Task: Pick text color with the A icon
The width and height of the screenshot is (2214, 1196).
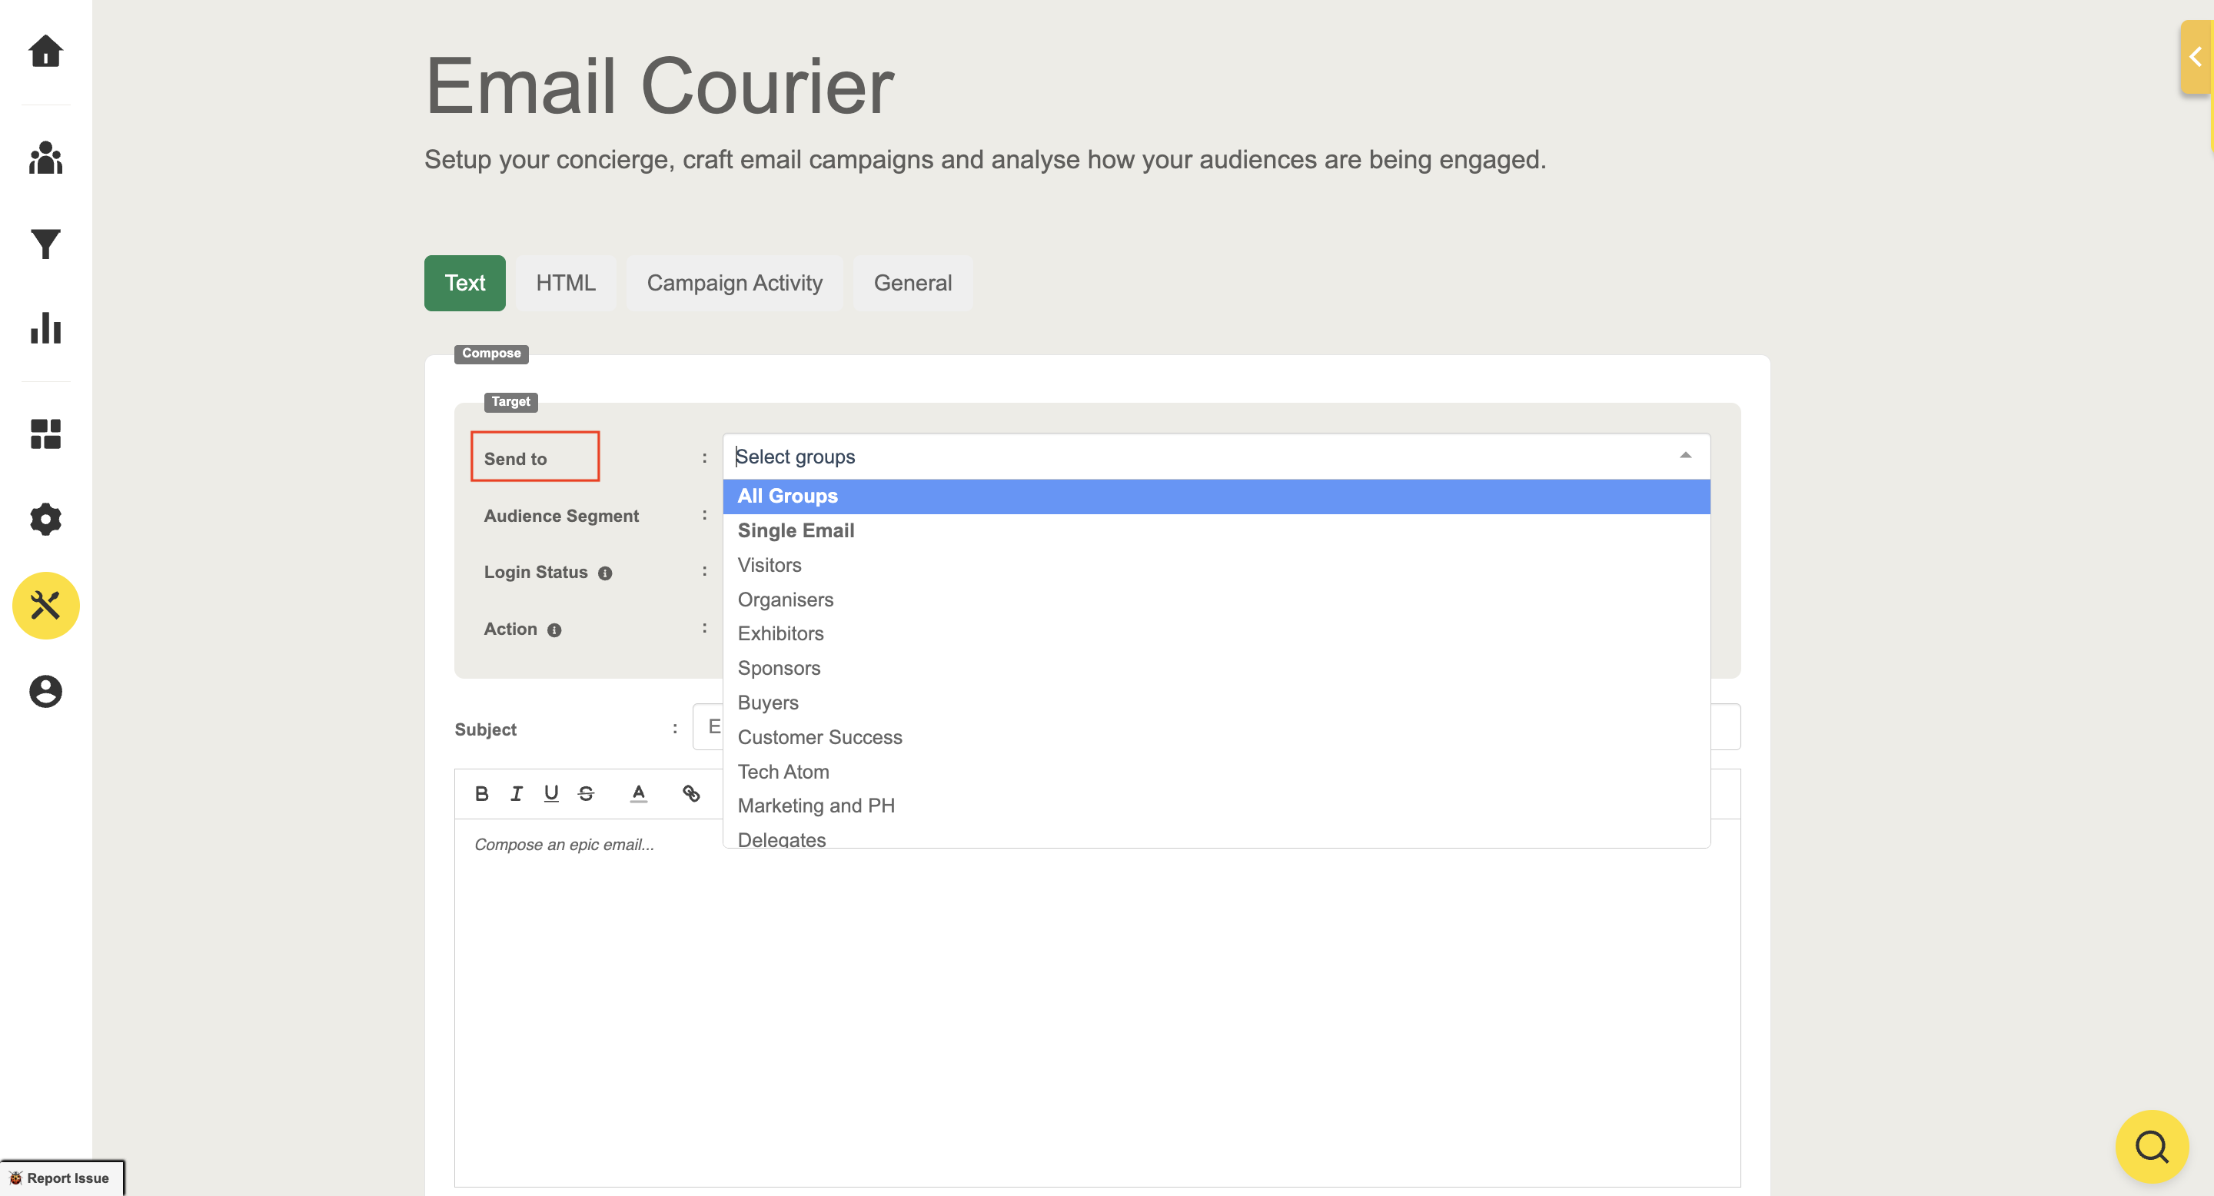Action: [639, 793]
